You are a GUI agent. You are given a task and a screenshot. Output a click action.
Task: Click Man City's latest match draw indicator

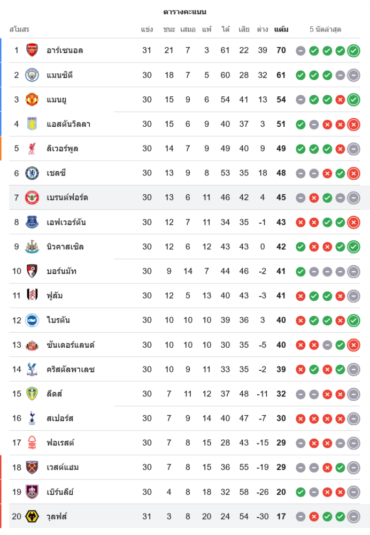coord(353,75)
